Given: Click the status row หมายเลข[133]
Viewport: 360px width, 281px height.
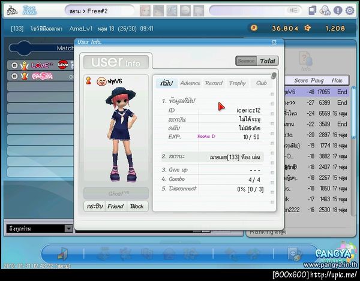Looking at the screenshot, I should 212,157.
